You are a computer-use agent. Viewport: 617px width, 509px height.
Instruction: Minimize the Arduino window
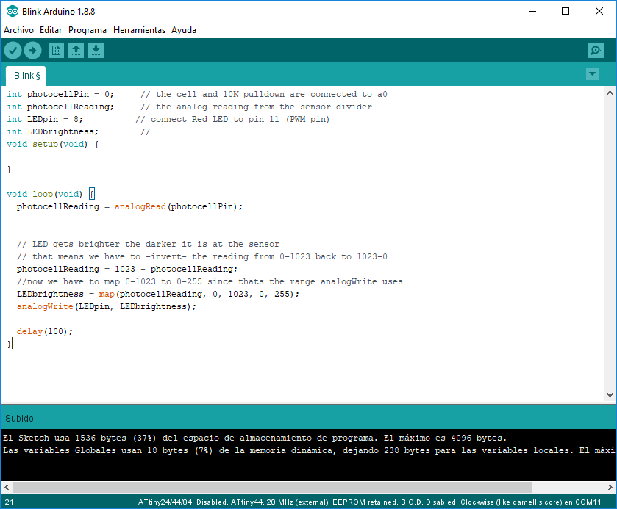[x=532, y=12]
